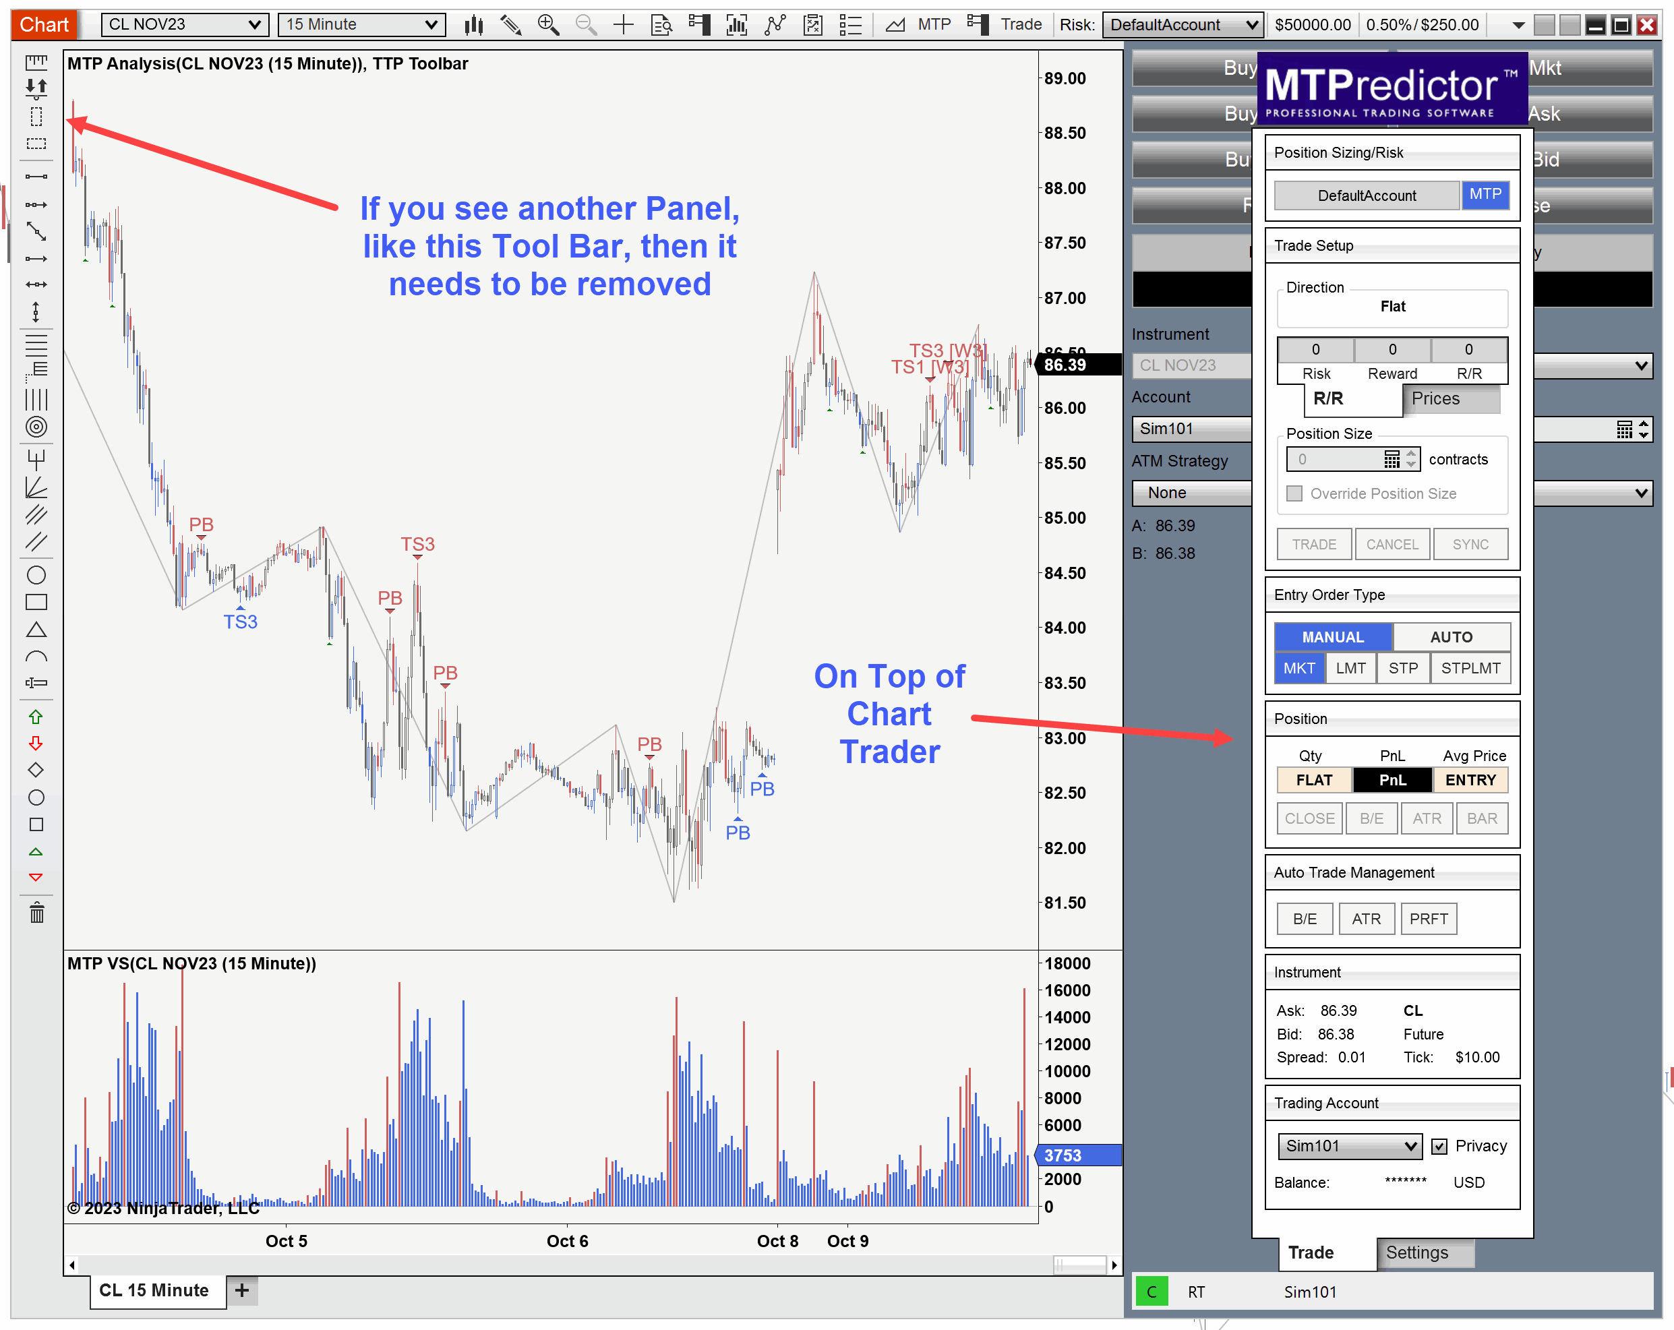Click the trash remove drawings icon

click(x=36, y=913)
